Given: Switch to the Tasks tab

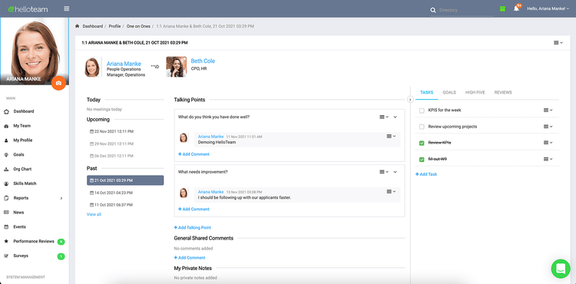Looking at the screenshot, I should 427,92.
